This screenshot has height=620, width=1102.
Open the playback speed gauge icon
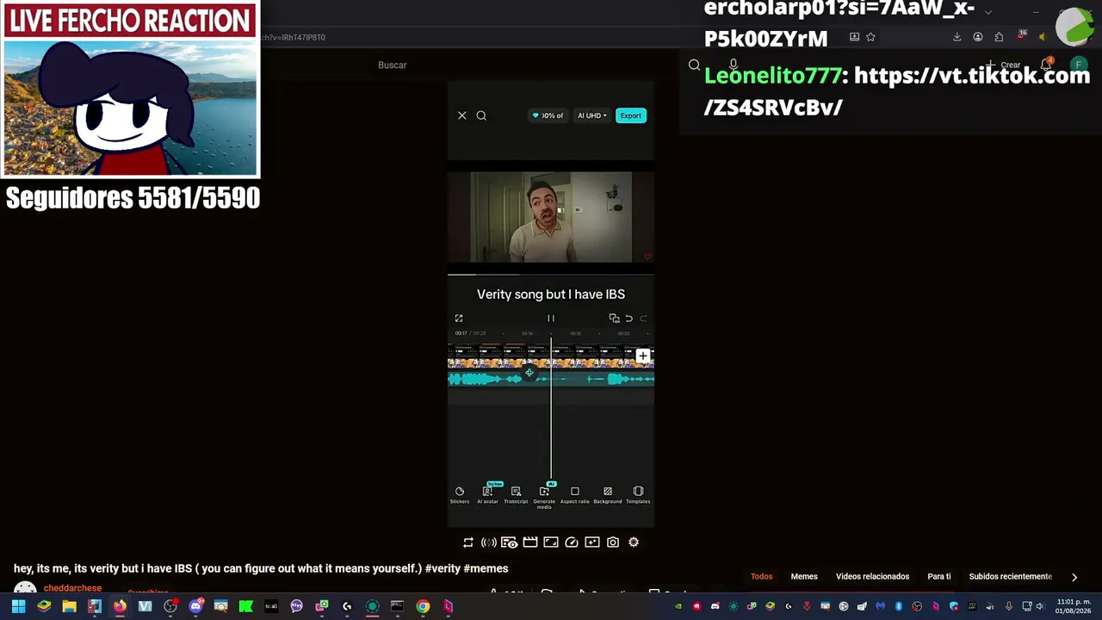pos(572,542)
